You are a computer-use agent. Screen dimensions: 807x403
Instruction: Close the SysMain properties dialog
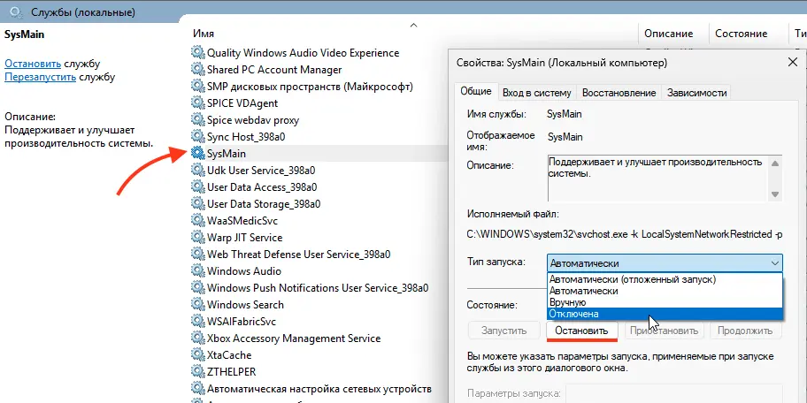click(x=793, y=63)
